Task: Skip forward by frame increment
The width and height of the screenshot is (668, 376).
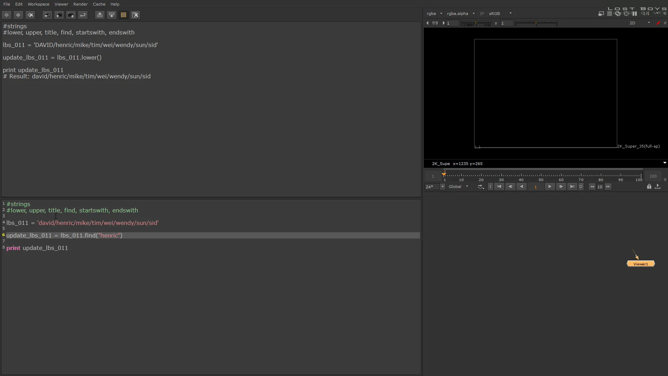Action: [608, 187]
